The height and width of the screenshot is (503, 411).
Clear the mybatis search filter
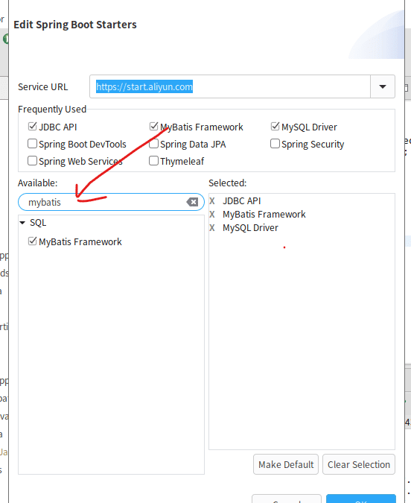click(x=192, y=202)
